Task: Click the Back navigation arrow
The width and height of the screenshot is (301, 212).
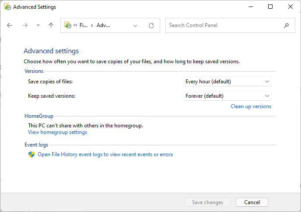Action: pos(10,25)
